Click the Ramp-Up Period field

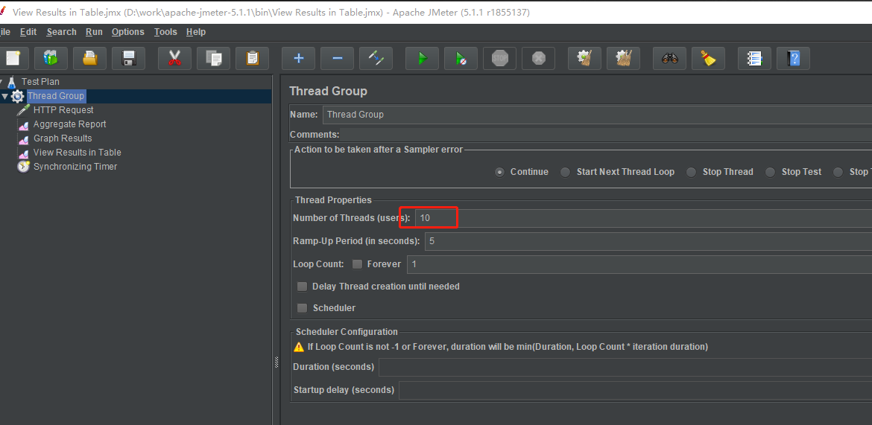648,242
